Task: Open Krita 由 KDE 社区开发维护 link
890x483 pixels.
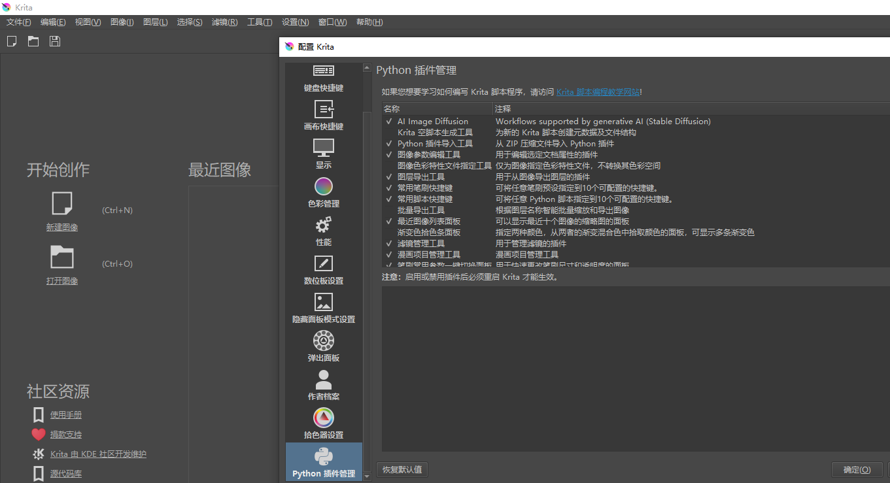Action: point(98,454)
